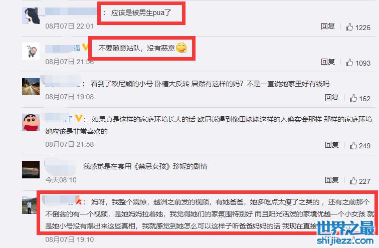
Task: Click verified badge beside username ending 子
Action: click(x=78, y=119)
